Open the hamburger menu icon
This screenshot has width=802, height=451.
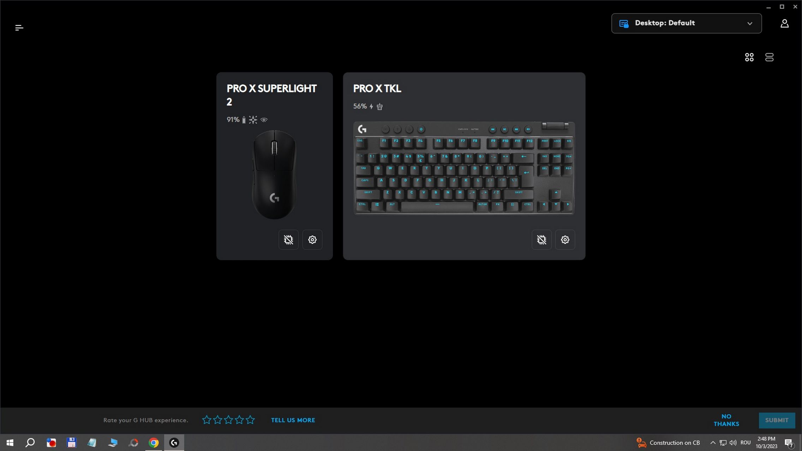[x=19, y=28]
